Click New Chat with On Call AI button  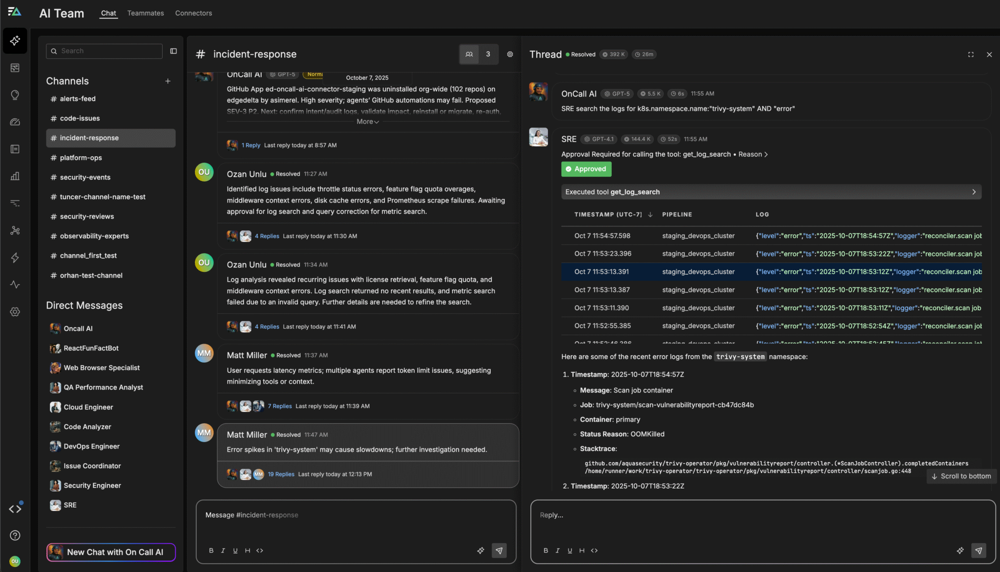(111, 552)
